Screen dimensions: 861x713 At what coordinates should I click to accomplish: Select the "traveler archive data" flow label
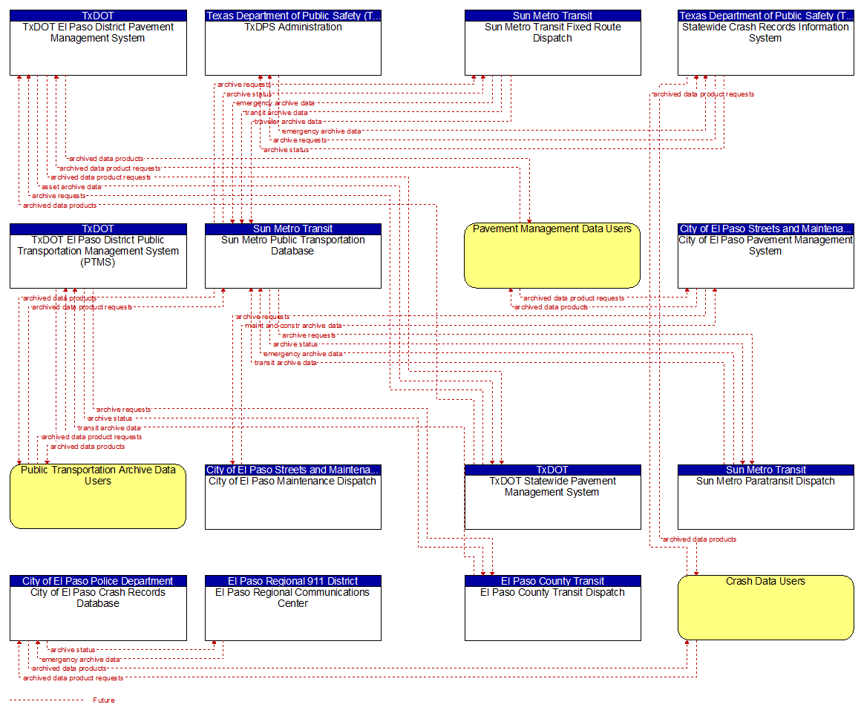(288, 122)
